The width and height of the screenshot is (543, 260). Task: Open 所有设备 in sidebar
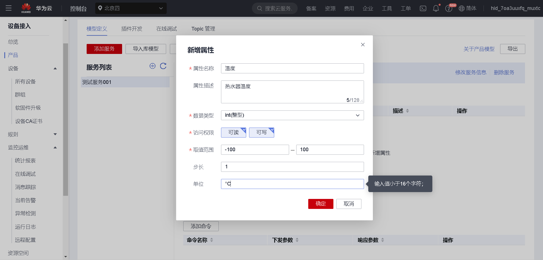click(x=25, y=82)
